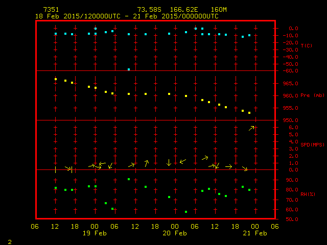Click the lowest green humidity point
Viewport: 327px width, 245px height.
point(186,212)
